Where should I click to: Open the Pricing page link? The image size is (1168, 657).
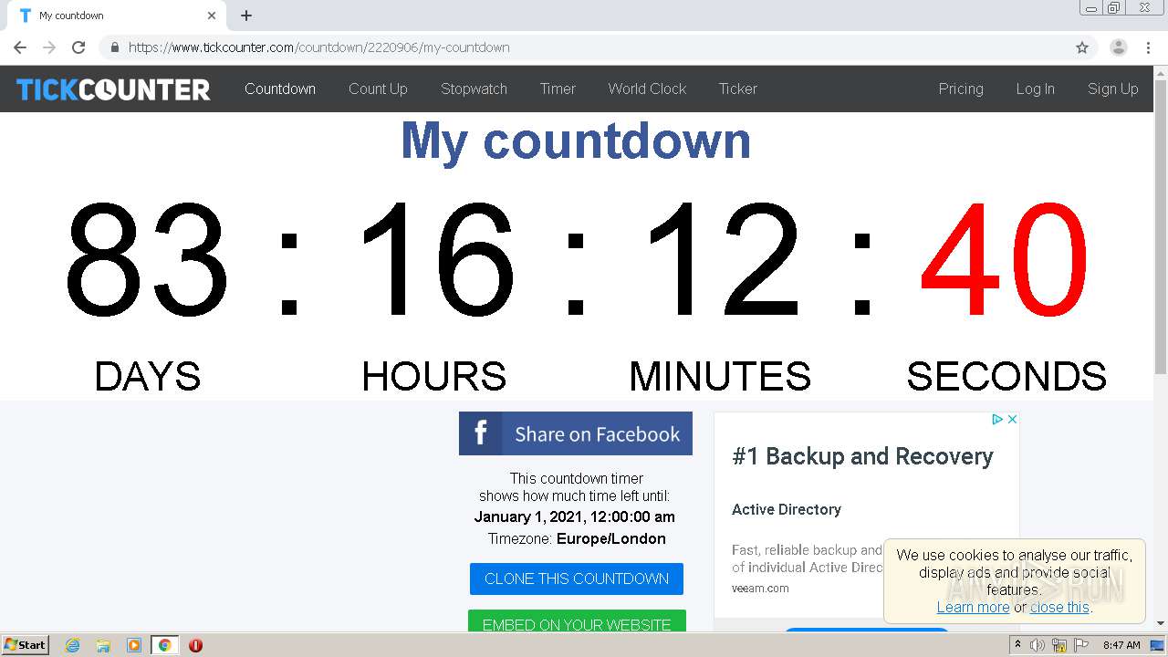click(961, 89)
